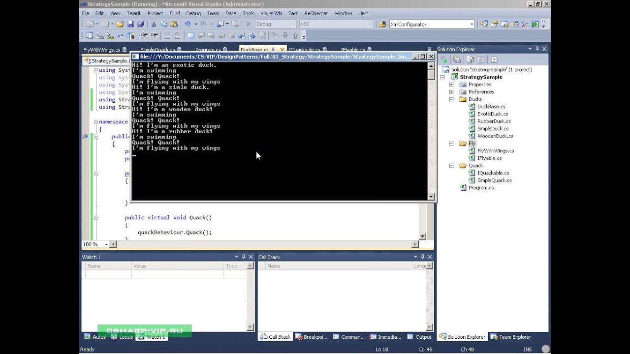Toggle auto-hide pin on Solution Explorer
630x354 pixels.
537,49
